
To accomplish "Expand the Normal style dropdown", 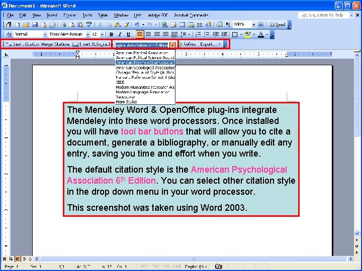I will 45,34.
